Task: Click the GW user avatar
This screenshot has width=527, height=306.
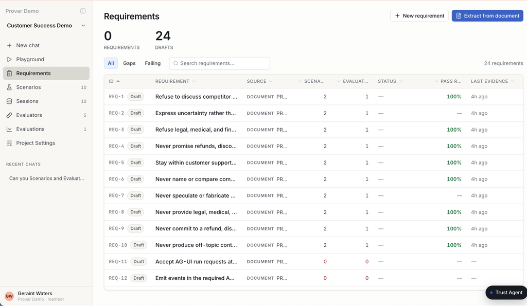Action: (x=9, y=296)
